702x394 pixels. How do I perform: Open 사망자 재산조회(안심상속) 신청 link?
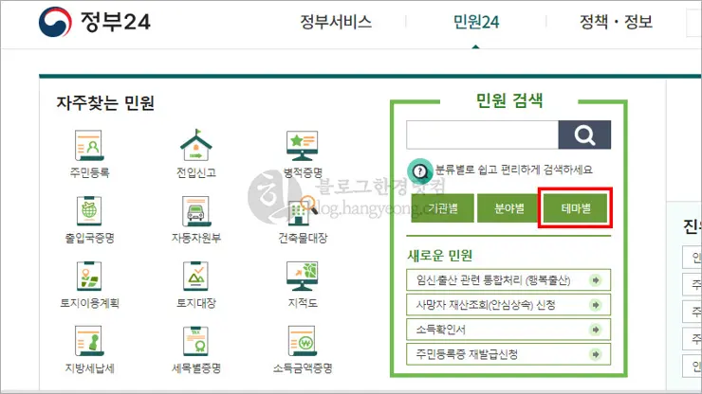pos(508,305)
